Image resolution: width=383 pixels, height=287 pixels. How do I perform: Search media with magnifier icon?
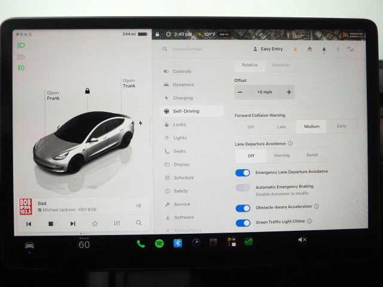click(x=139, y=222)
